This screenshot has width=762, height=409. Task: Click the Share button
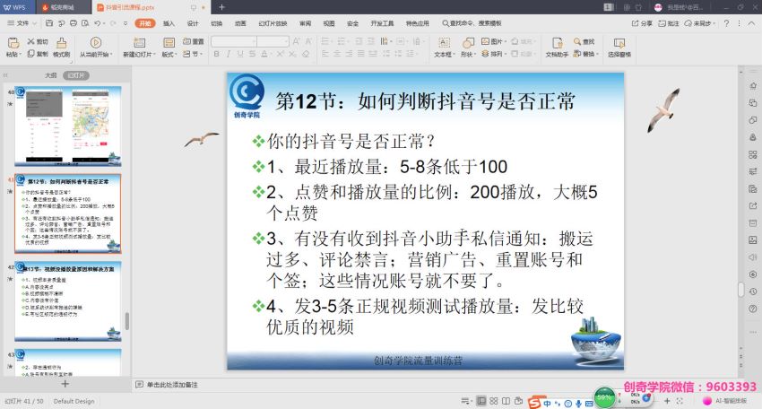642,23
